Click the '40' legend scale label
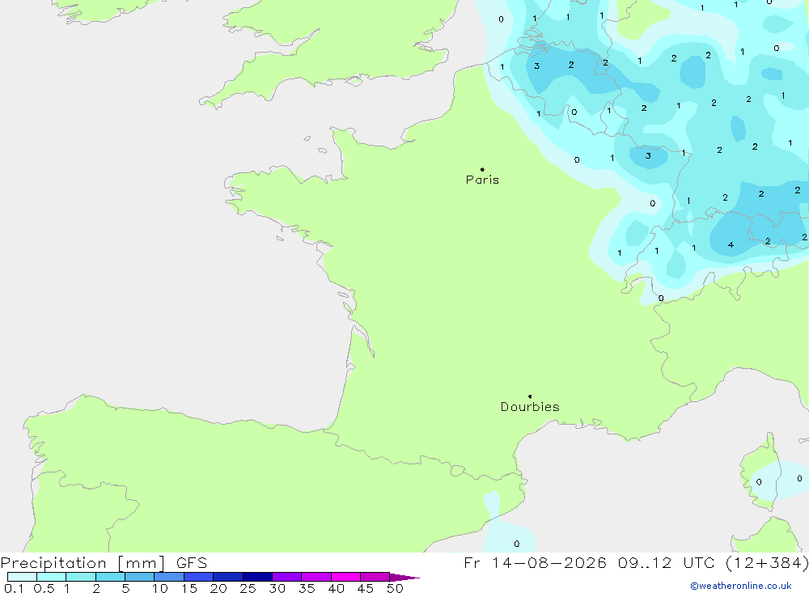Viewport: 809px width, 593px height. coord(337,588)
